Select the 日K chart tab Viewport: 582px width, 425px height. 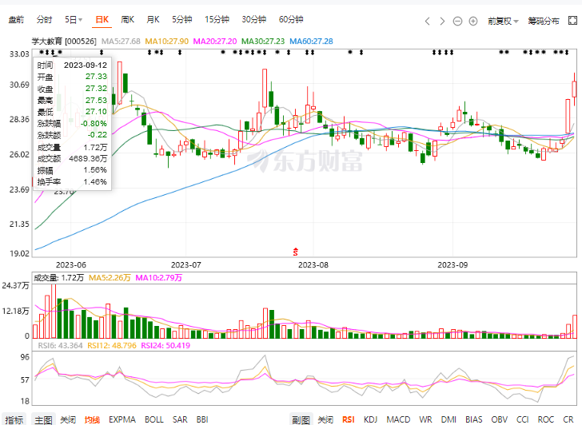click(102, 19)
